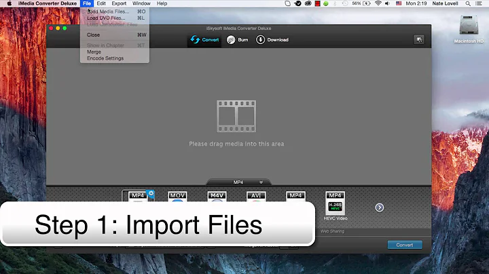Image resolution: width=489 pixels, height=274 pixels.
Task: Click the volume icon in menu bar
Action: pos(387,3)
